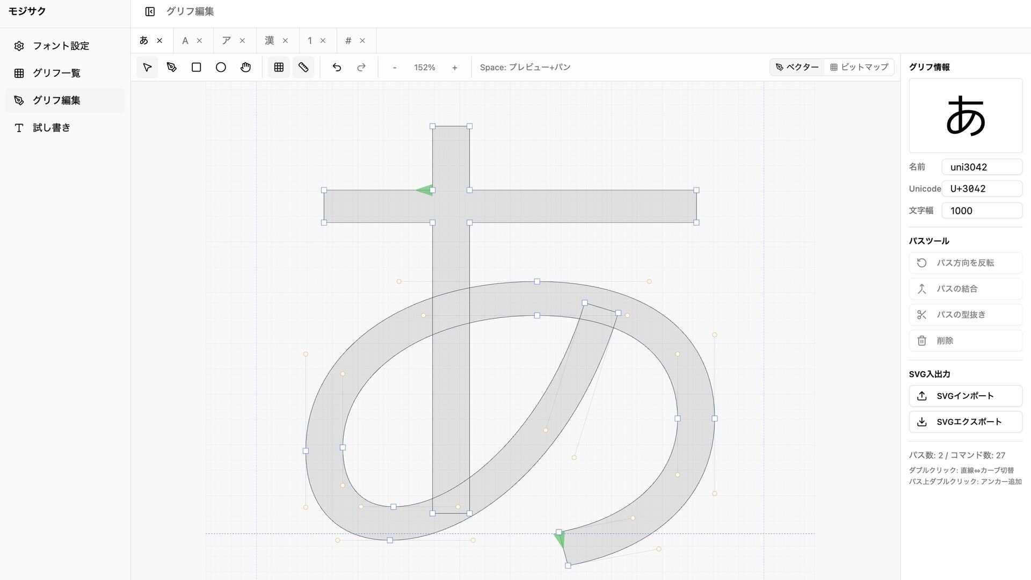Image resolution: width=1031 pixels, height=580 pixels.
Task: Choose the rectangle shape tool
Action: [197, 67]
